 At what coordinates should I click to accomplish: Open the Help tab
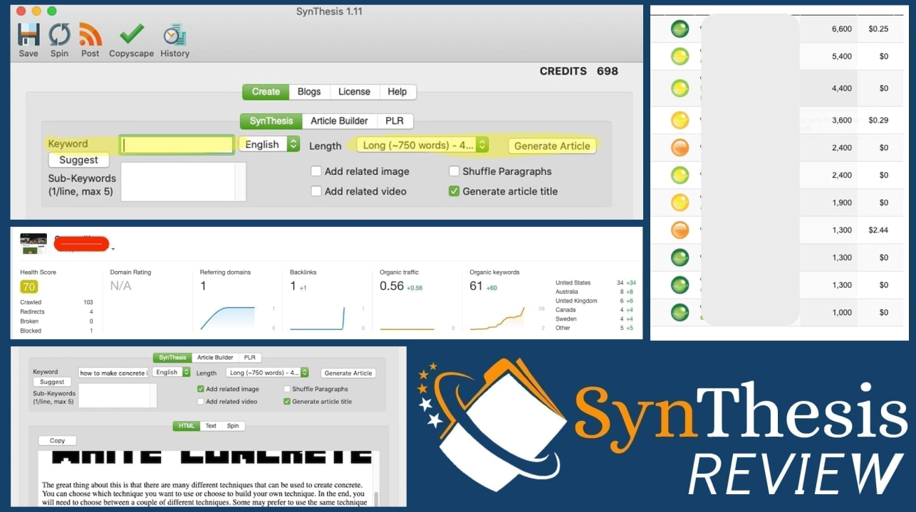coord(397,92)
